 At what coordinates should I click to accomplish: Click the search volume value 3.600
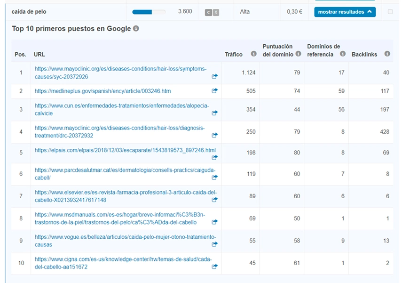tap(185, 11)
